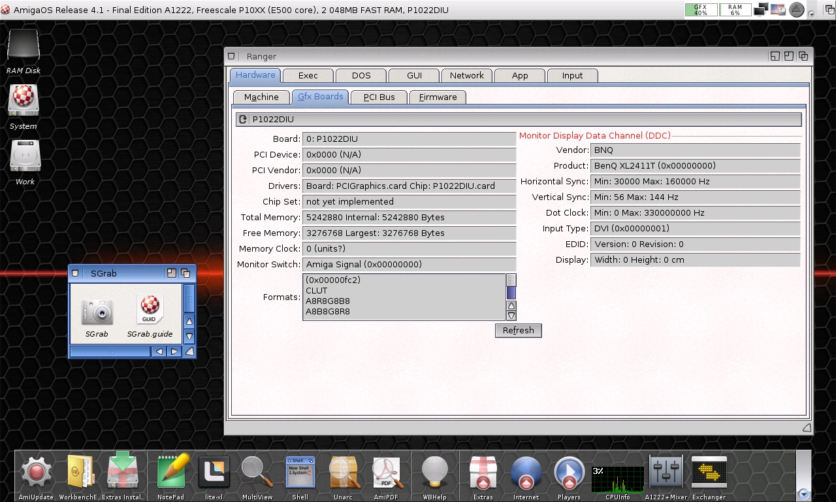Expand the Extras subdock
This screenshot has height=502, width=836.
tap(483, 473)
